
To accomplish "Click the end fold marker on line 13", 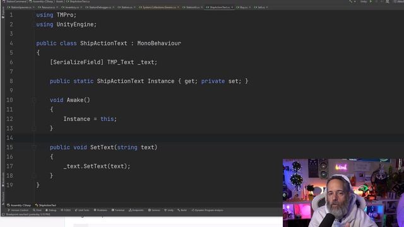I will tap(34, 129).
